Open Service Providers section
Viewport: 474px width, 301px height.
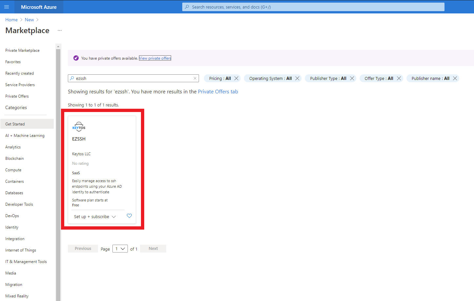pos(20,85)
